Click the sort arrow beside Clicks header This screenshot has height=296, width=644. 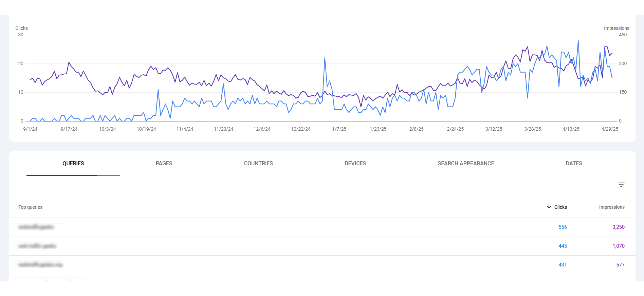[x=549, y=207]
